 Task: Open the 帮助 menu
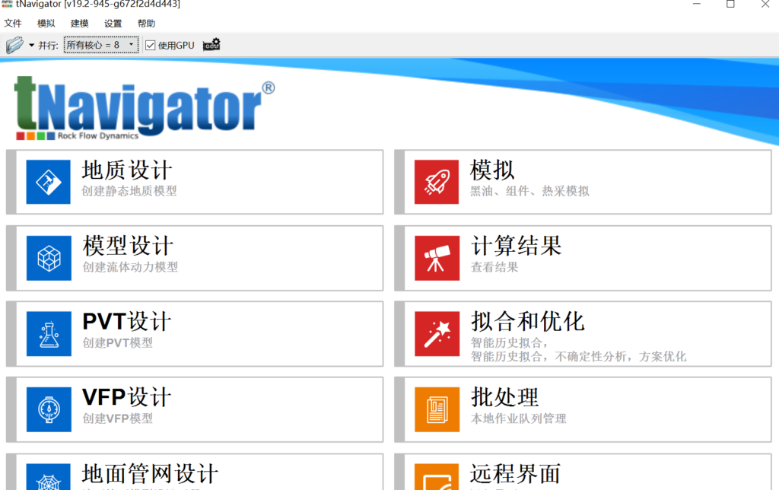tap(147, 24)
